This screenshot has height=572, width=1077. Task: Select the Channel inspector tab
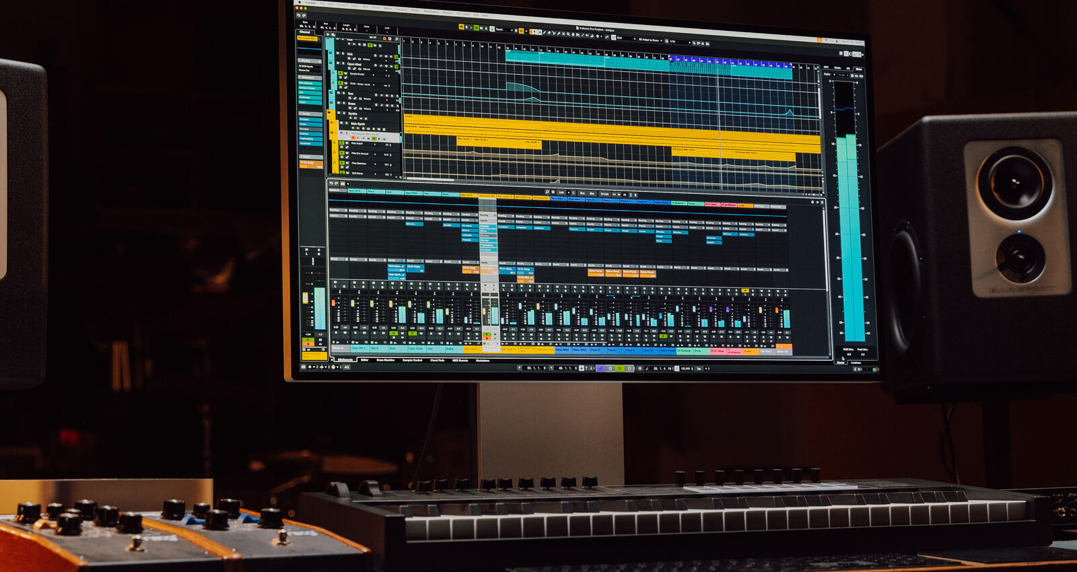click(305, 32)
